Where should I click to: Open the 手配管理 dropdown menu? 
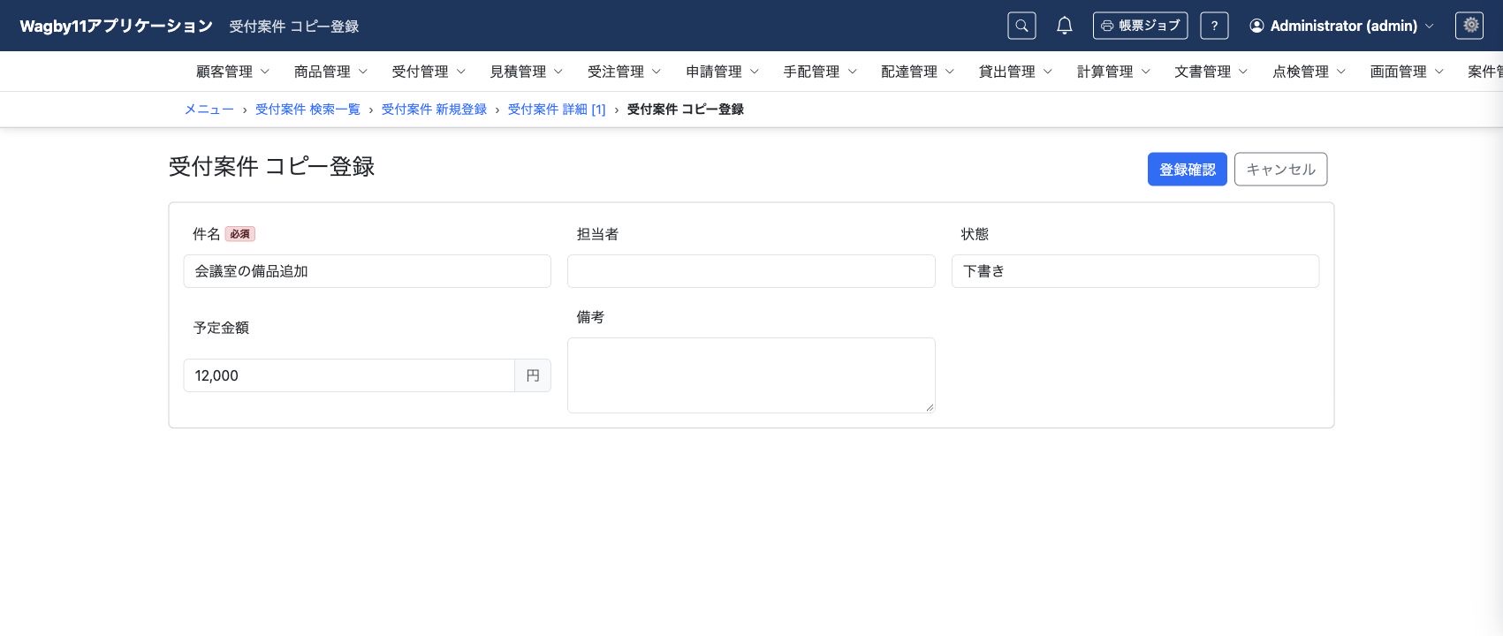(820, 72)
